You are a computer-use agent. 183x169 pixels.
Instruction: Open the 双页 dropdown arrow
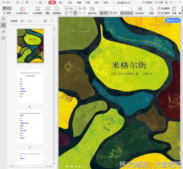[118, 13]
